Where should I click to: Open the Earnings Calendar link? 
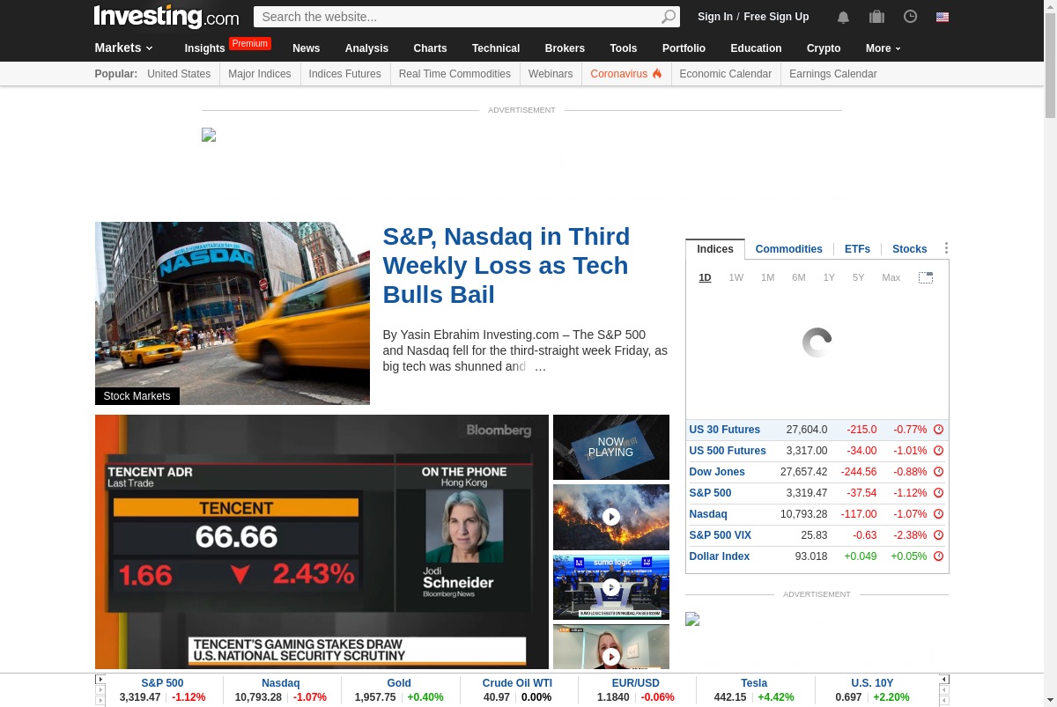833,74
